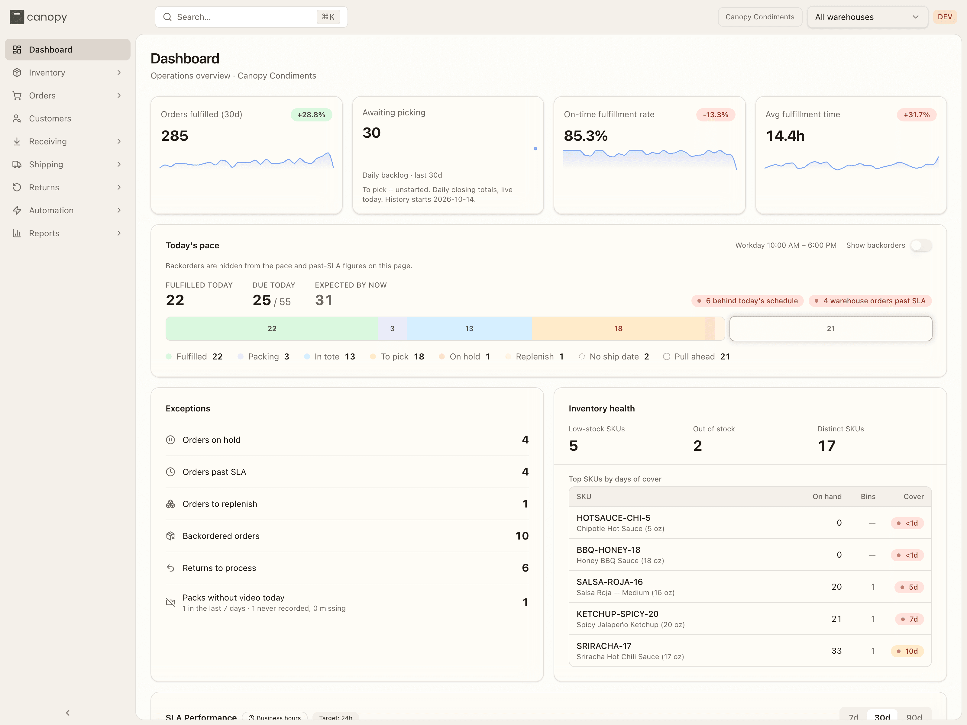Collapse the sidebar with the arrow icon

tap(68, 713)
